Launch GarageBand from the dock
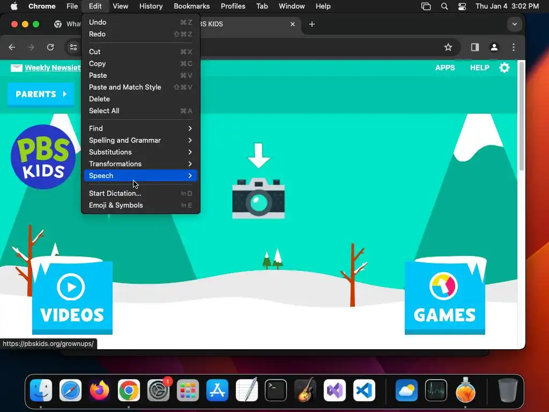The image size is (549, 412). tap(305, 391)
